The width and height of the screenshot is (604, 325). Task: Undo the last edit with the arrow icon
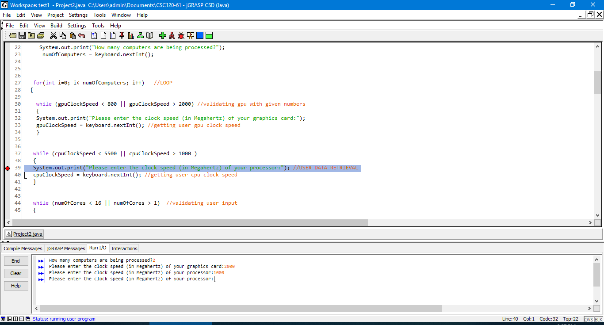pyautogui.click(x=82, y=35)
